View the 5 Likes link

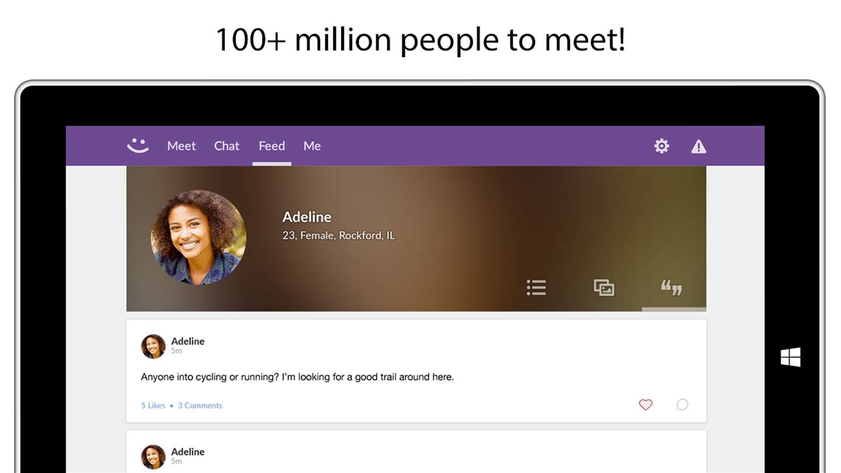click(153, 405)
